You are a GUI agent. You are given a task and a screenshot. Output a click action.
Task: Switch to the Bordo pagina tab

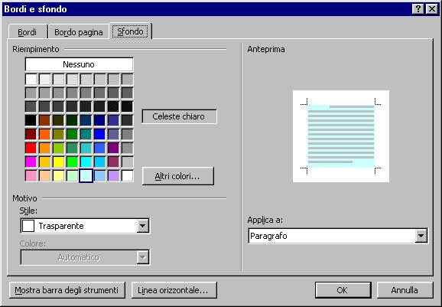click(79, 32)
